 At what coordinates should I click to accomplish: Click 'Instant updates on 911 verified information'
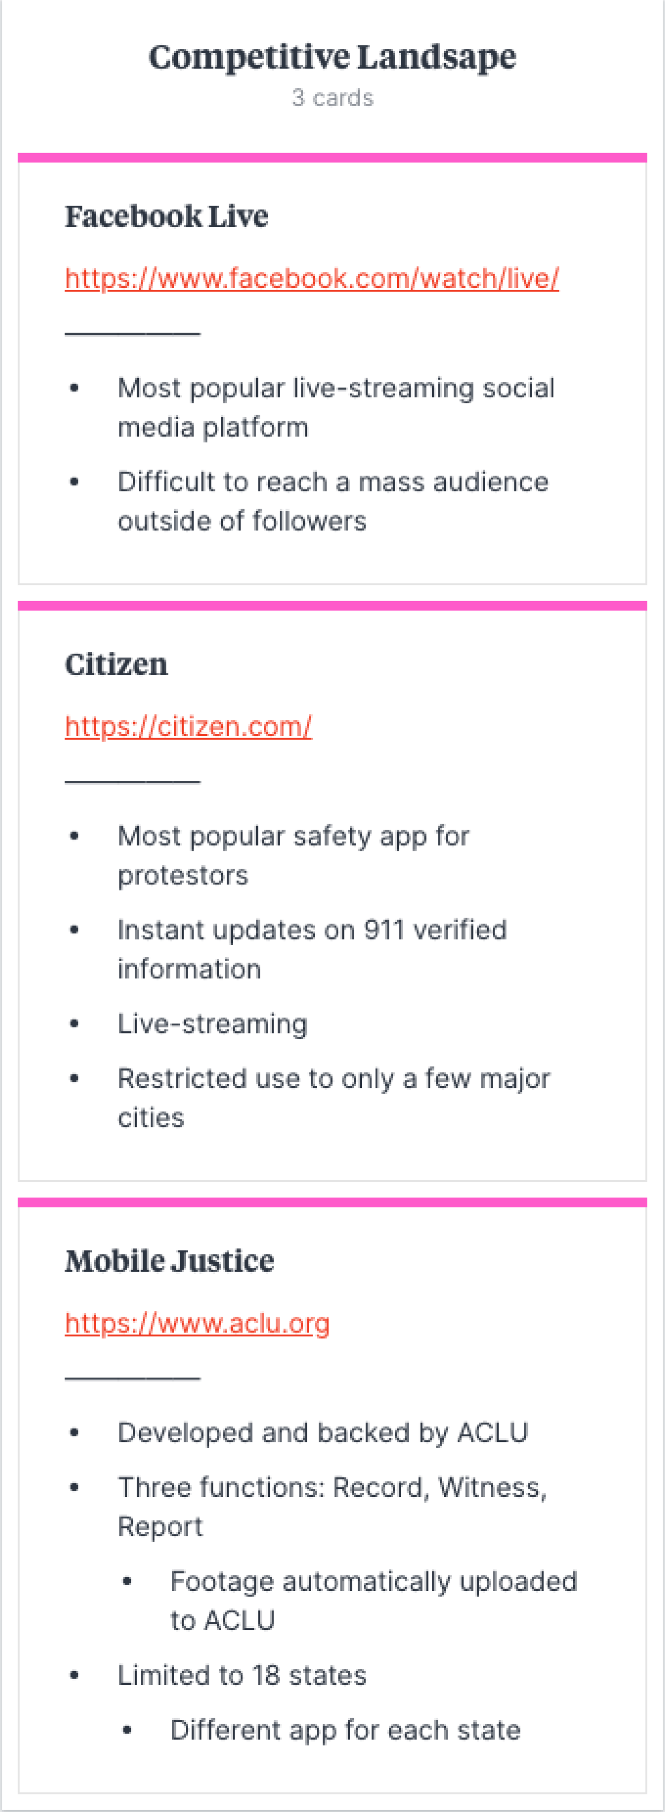[x=312, y=949]
